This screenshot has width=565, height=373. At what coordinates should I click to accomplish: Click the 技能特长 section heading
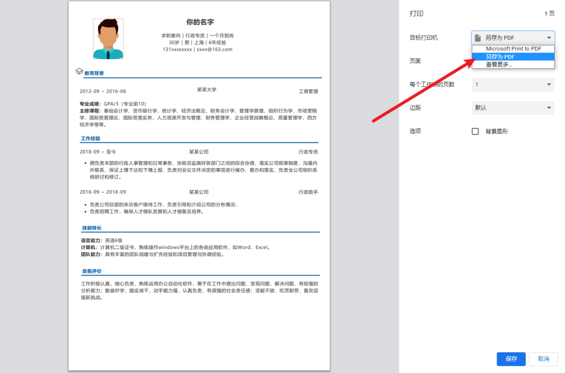click(92, 228)
